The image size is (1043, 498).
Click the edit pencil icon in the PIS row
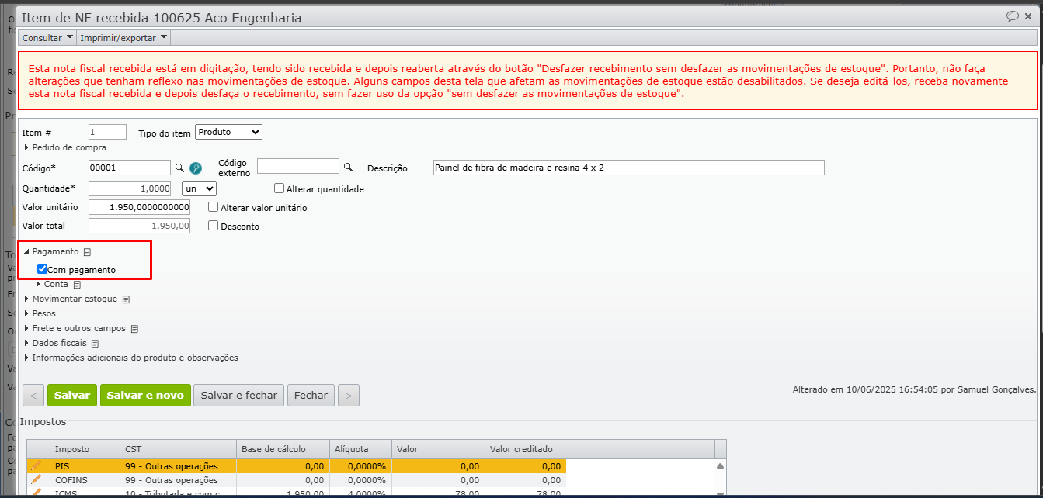coord(36,466)
